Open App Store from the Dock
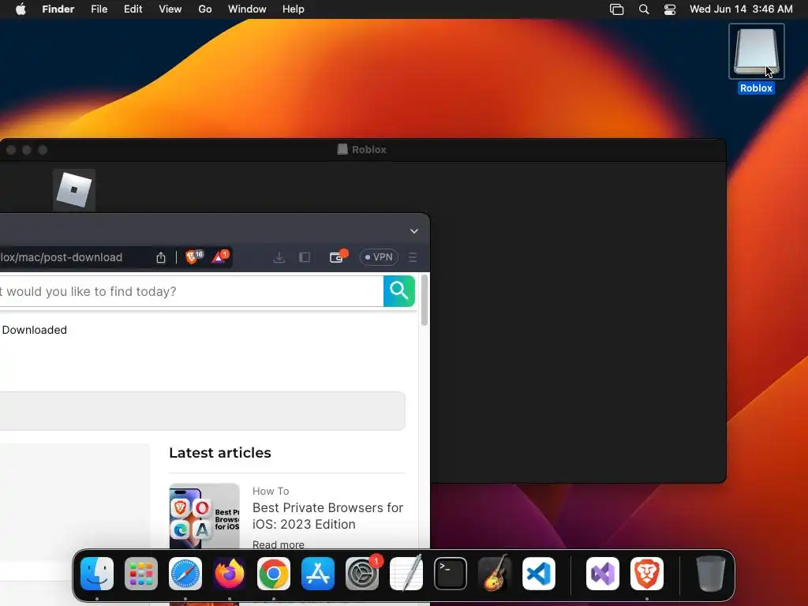Image resolution: width=808 pixels, height=606 pixels. coord(318,574)
